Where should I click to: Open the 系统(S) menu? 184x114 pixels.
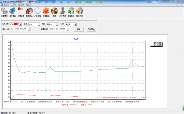click(x=7, y=5)
